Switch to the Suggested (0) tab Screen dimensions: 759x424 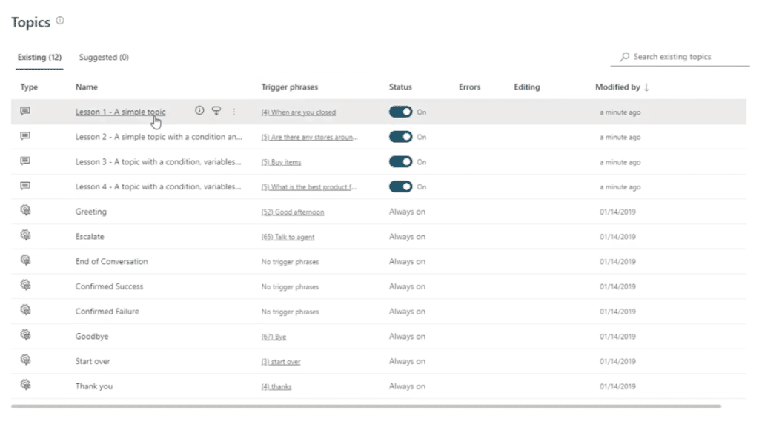(x=104, y=57)
